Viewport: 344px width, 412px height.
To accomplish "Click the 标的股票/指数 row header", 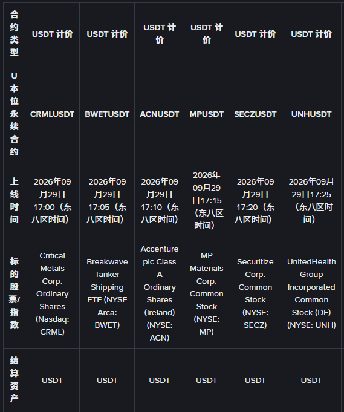I will (14, 293).
